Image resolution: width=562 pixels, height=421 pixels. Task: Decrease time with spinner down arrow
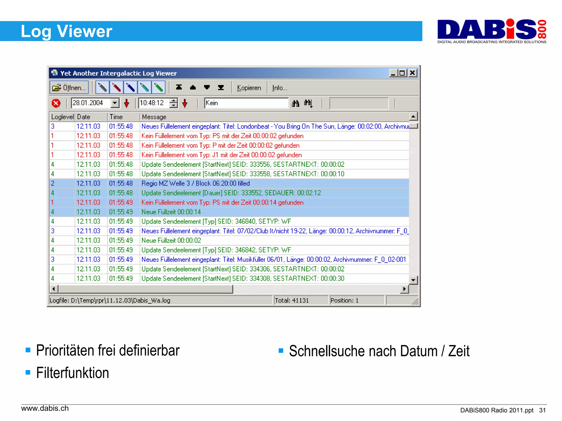pos(173,106)
